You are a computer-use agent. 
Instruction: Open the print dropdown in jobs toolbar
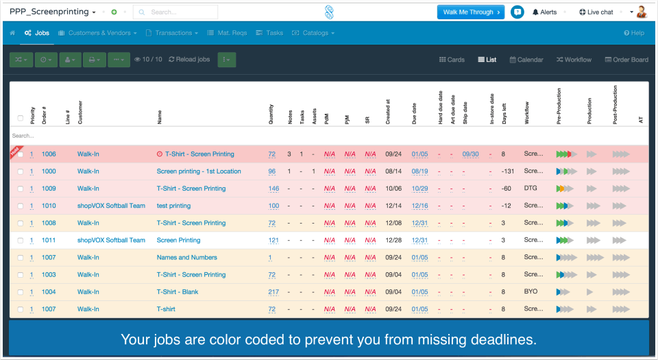click(x=93, y=60)
